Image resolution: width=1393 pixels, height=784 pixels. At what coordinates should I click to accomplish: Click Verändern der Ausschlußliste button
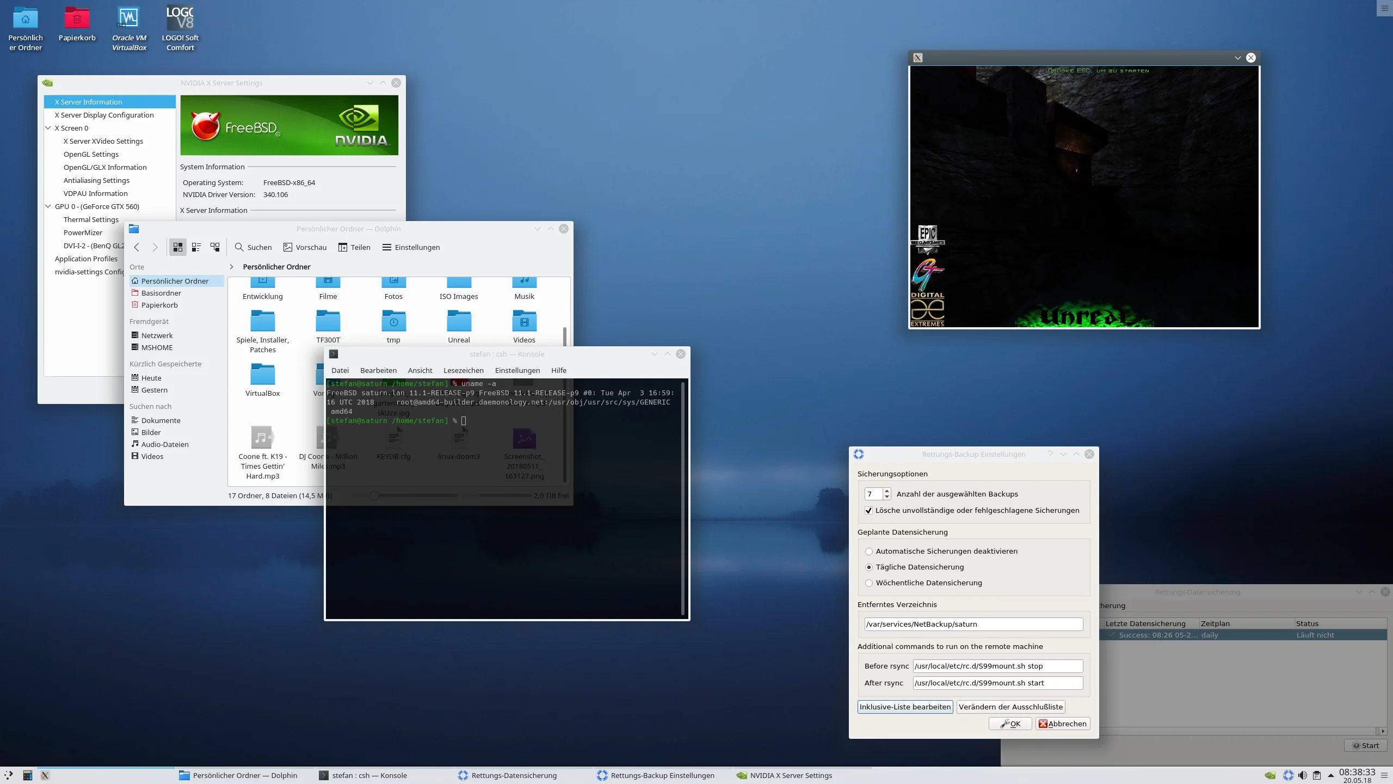[1010, 707]
